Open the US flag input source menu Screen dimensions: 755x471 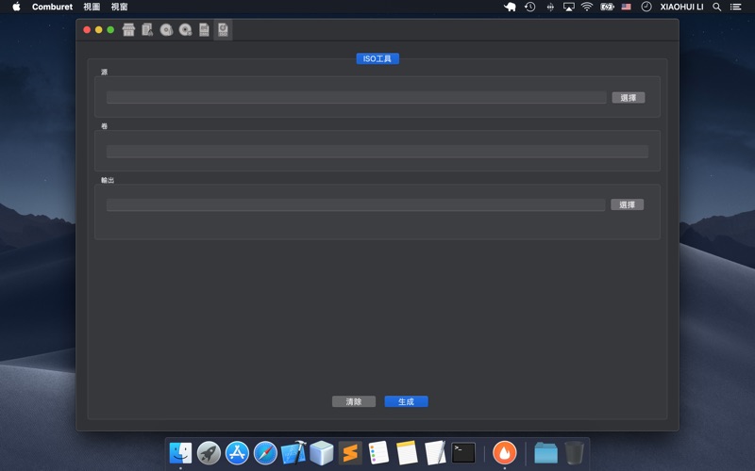point(626,7)
